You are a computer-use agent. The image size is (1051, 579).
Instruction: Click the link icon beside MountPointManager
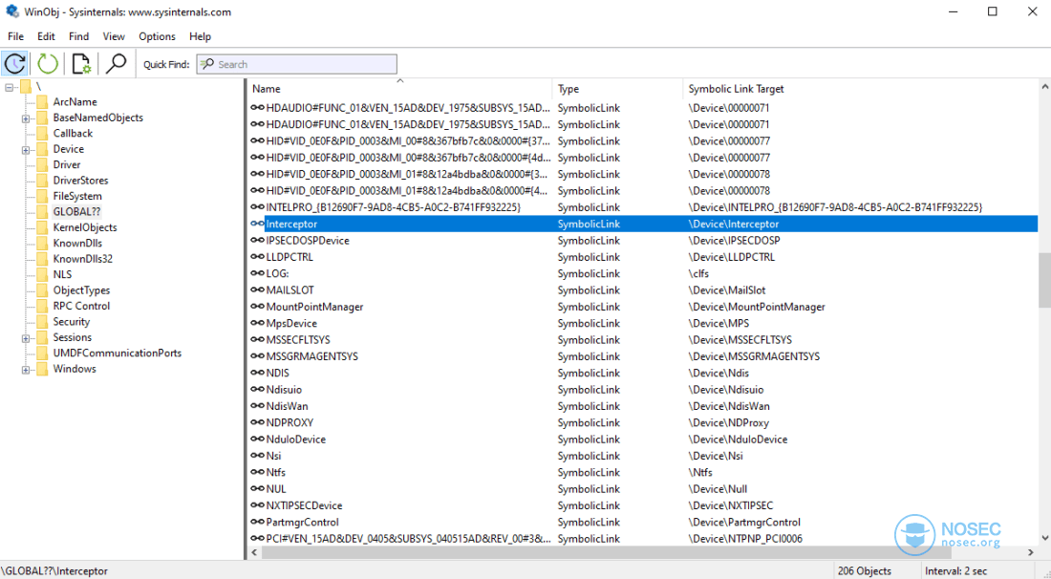point(257,307)
